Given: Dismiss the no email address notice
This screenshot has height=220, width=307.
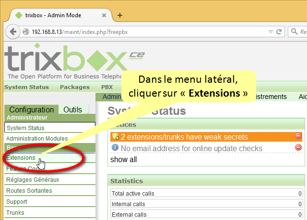Looking at the screenshot, I should [x=298, y=147].
